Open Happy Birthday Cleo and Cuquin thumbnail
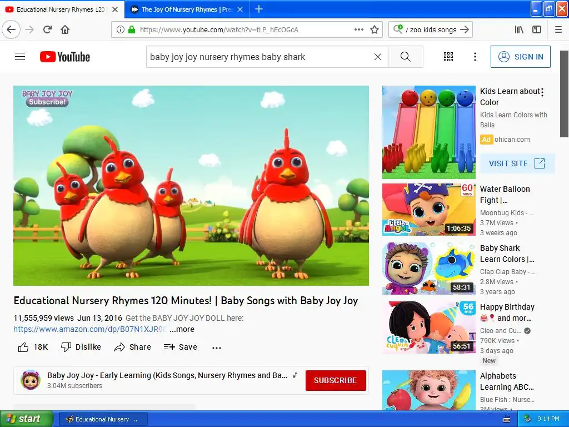Image resolution: width=569 pixels, height=427 pixels. [x=428, y=327]
